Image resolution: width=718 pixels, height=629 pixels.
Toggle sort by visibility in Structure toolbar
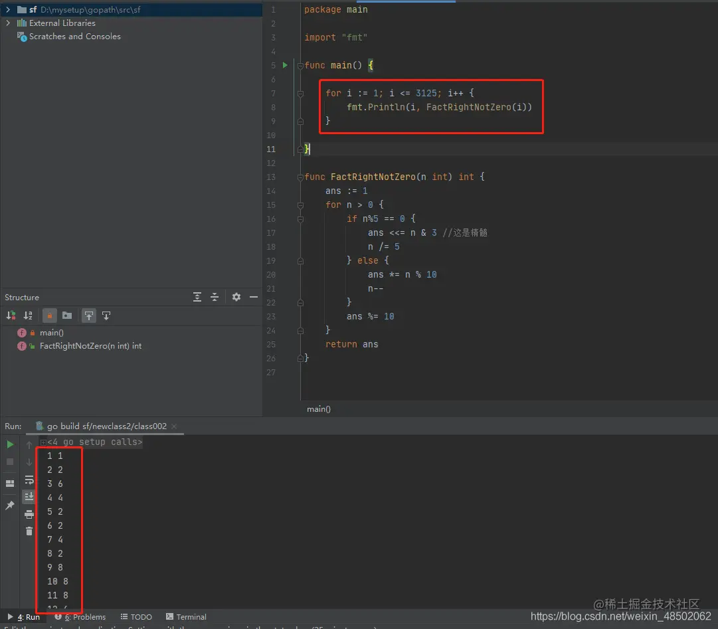pos(11,315)
